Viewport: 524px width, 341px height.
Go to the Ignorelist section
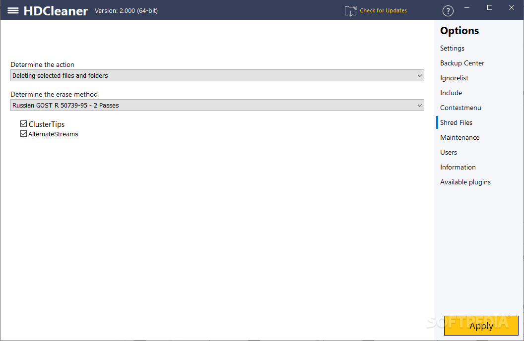(x=454, y=78)
